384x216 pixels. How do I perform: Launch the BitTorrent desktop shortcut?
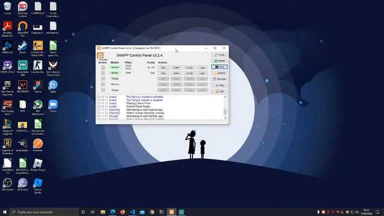coord(23,185)
